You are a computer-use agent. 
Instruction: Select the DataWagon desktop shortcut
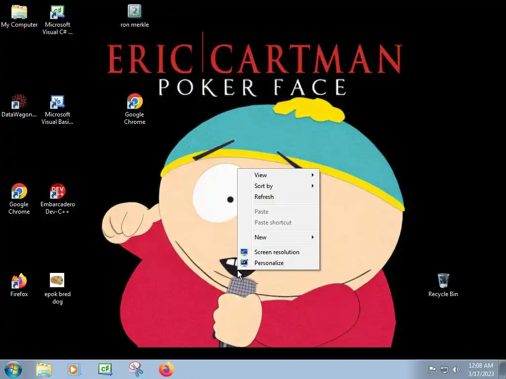coord(19,106)
